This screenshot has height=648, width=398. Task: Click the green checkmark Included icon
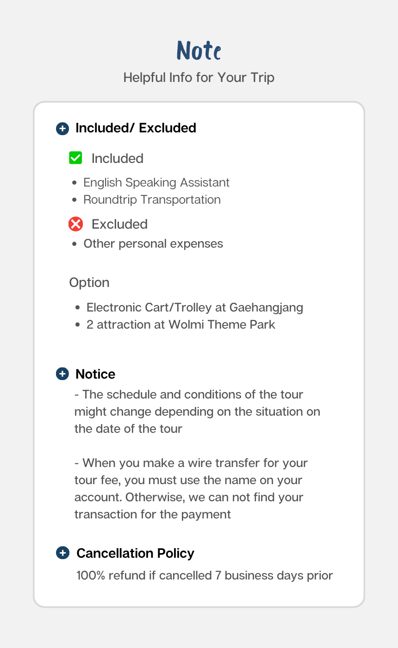point(75,158)
